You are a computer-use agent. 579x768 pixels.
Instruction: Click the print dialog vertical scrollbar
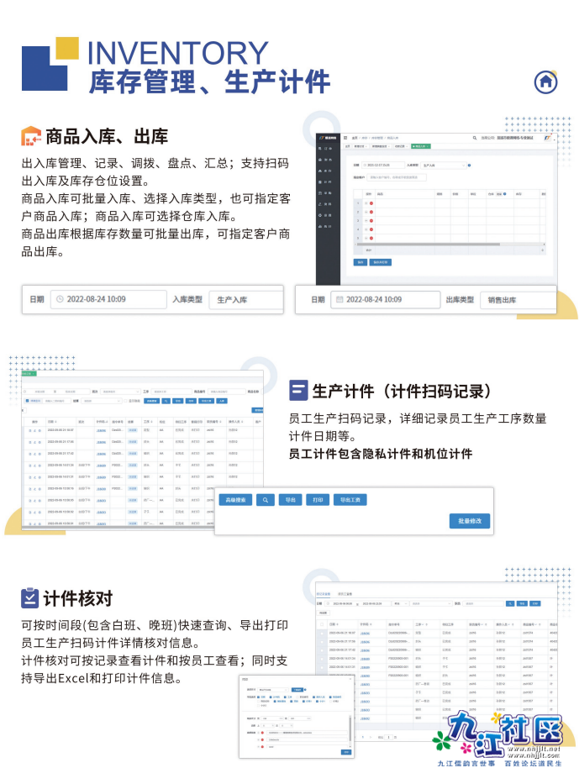coord(350,729)
